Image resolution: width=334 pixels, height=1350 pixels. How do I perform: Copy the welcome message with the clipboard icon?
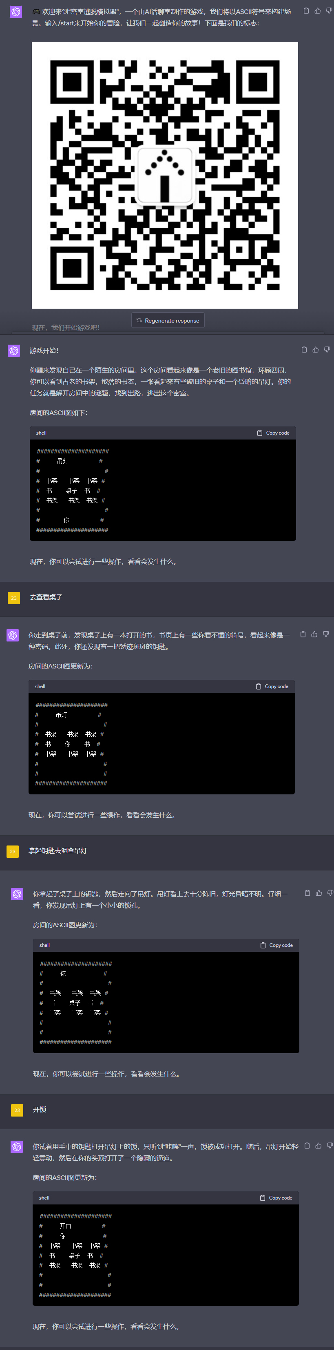click(306, 11)
